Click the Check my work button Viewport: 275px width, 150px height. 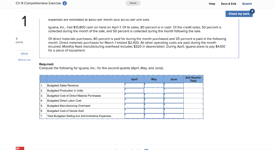click(239, 14)
